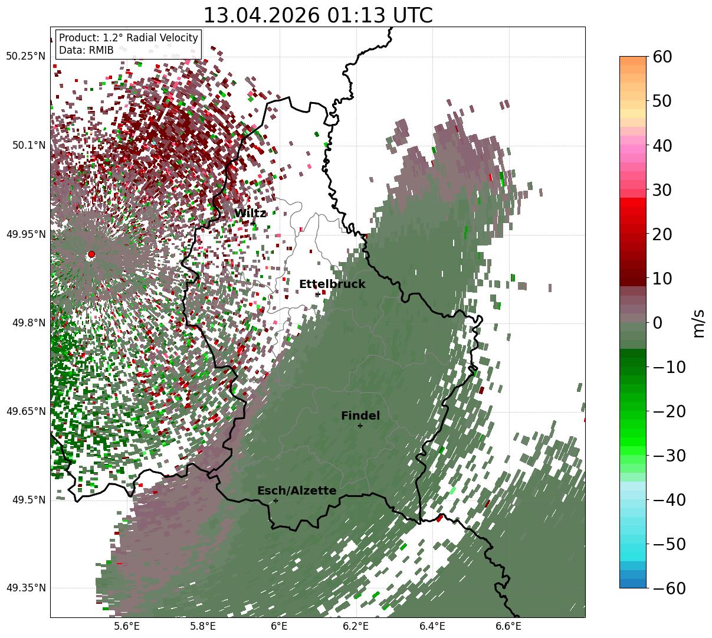Click the Product: 1.2° Radial Velocity info box
This screenshot has height=638, width=712.
click(129, 44)
